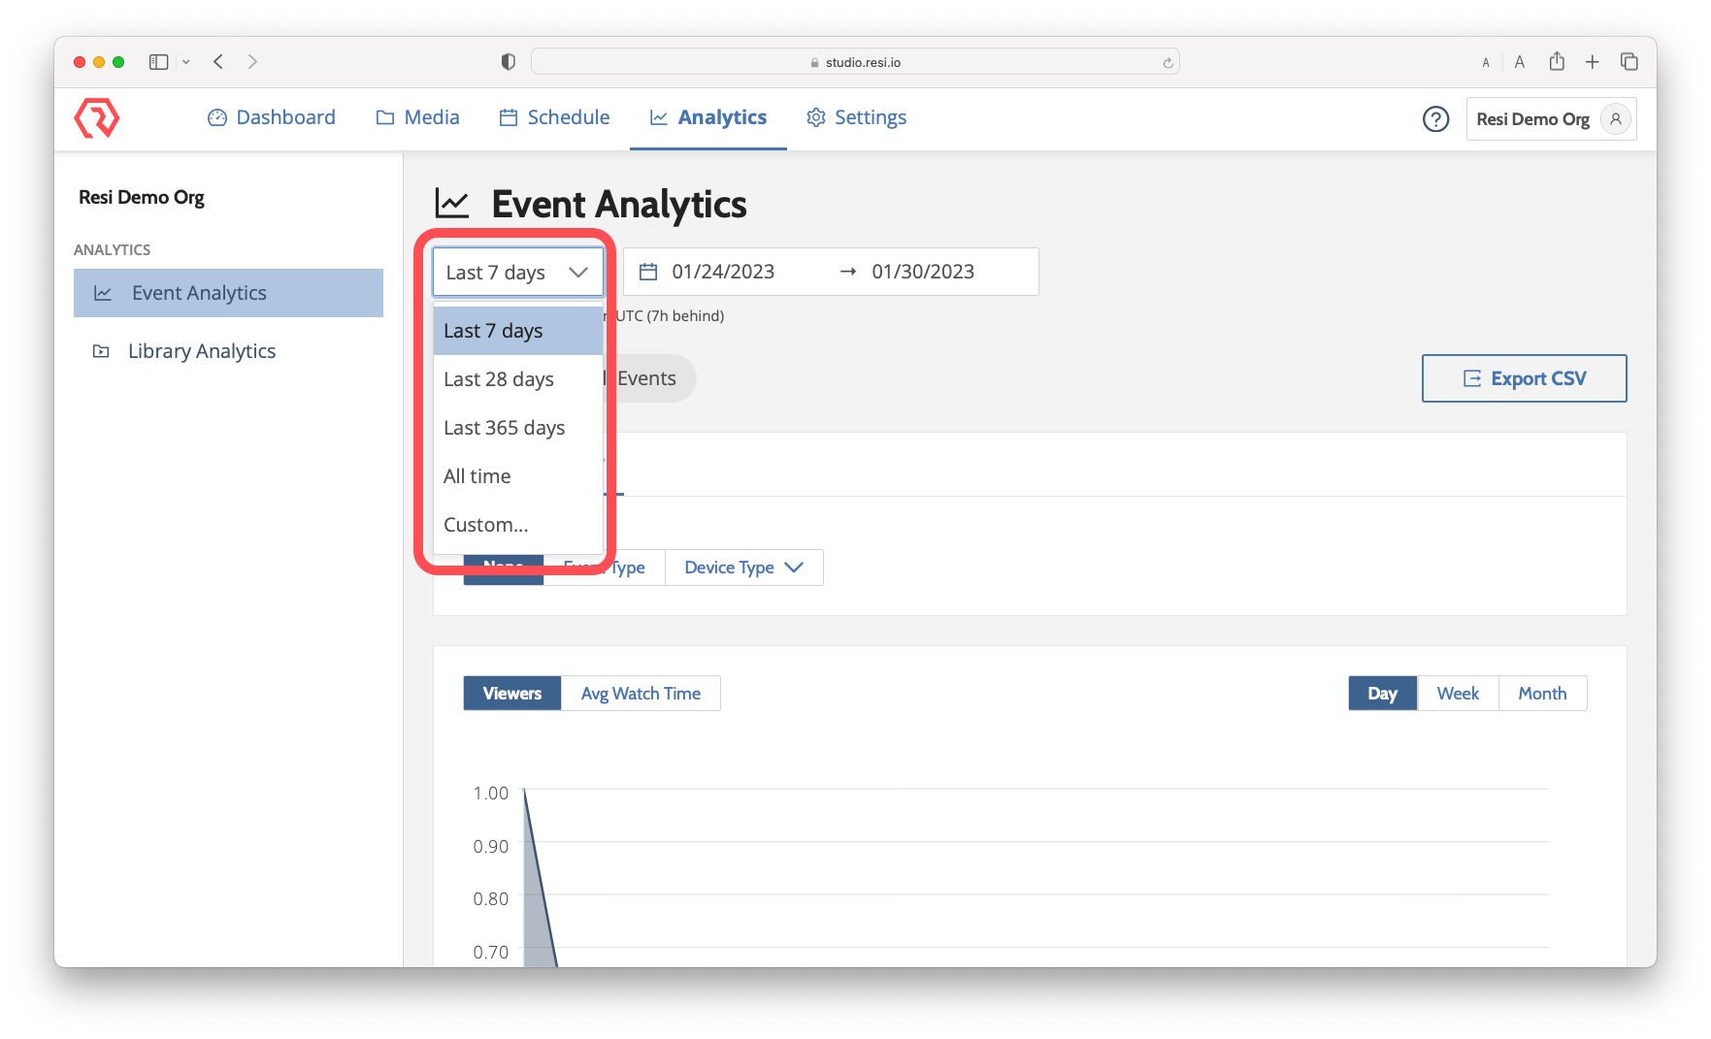Expand the Device Type dropdown
Image resolution: width=1711 pixels, height=1039 pixels.
point(743,568)
